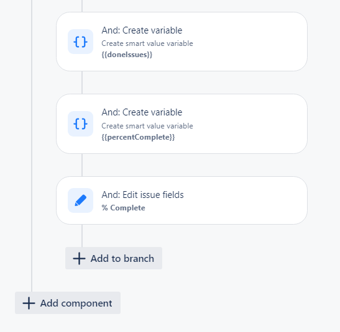Click the plus icon in Add component

pos(29,303)
